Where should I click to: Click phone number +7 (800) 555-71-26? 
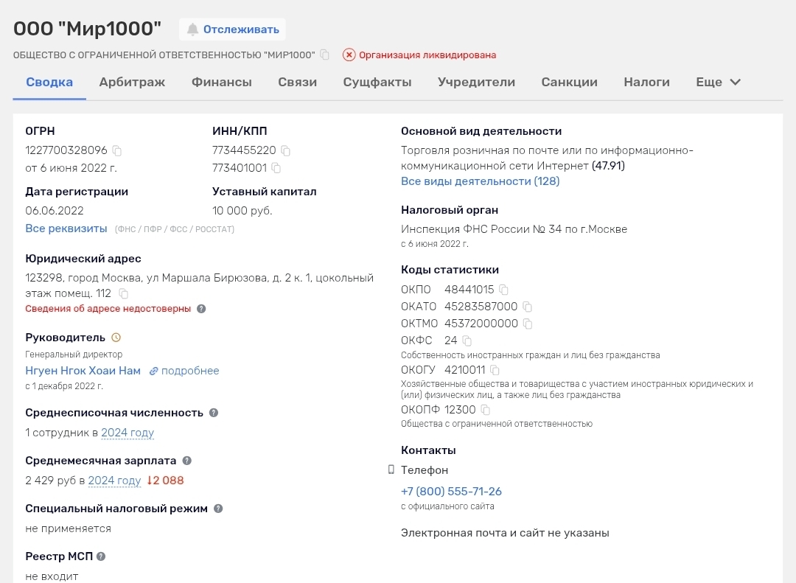point(451,492)
